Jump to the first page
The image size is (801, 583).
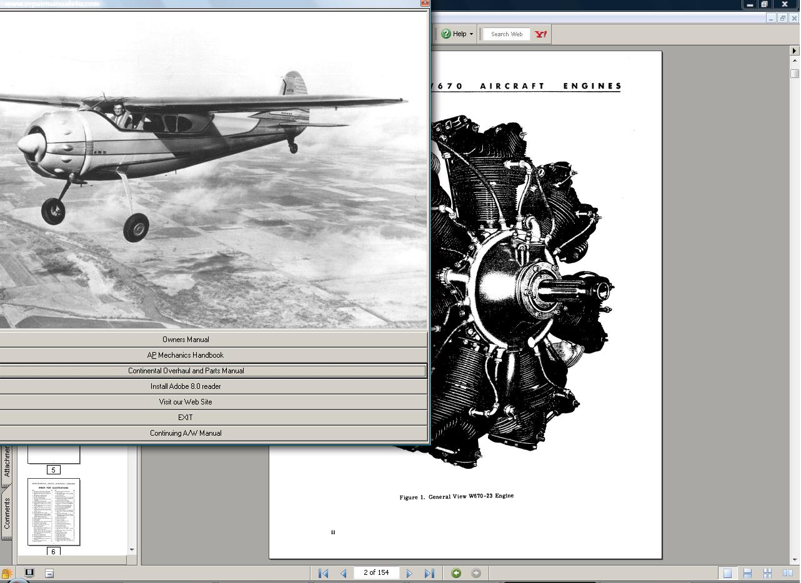323,572
